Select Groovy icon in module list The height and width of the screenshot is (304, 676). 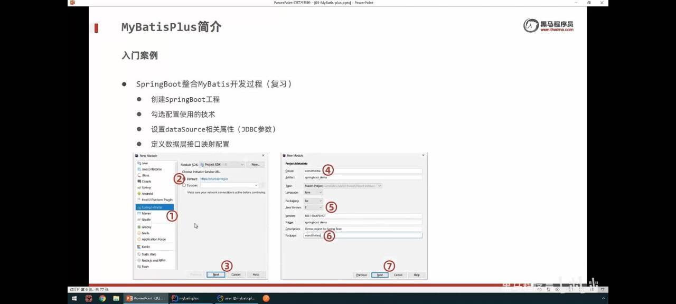(139, 227)
